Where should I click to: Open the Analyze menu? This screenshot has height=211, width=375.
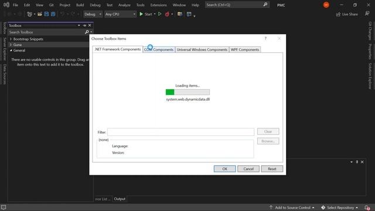tap(124, 5)
